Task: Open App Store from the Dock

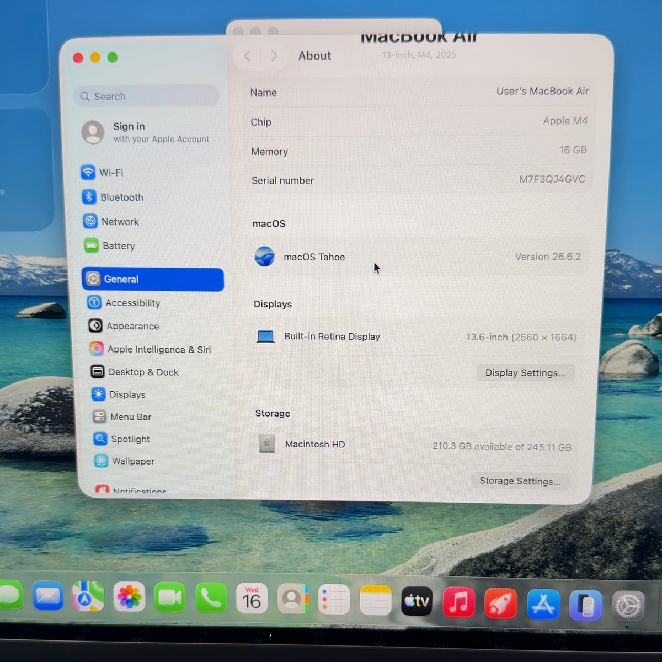Action: coord(543,604)
